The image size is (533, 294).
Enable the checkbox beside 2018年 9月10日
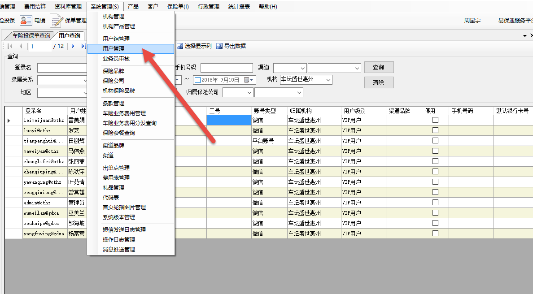tap(197, 80)
